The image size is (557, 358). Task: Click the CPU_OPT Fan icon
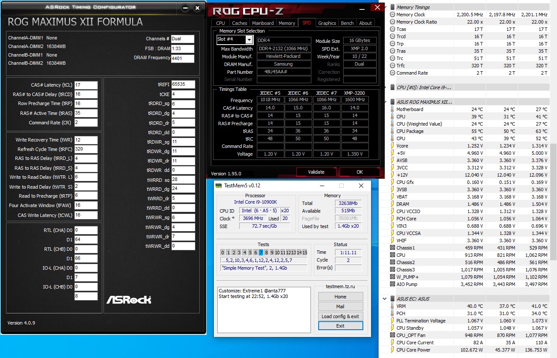click(393, 335)
